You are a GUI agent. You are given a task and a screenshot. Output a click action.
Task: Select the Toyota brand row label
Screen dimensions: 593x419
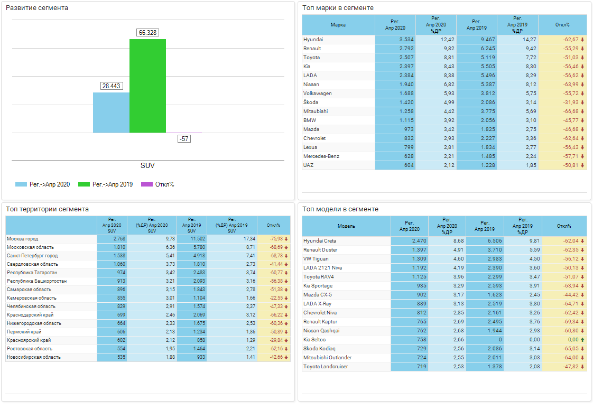(312, 58)
